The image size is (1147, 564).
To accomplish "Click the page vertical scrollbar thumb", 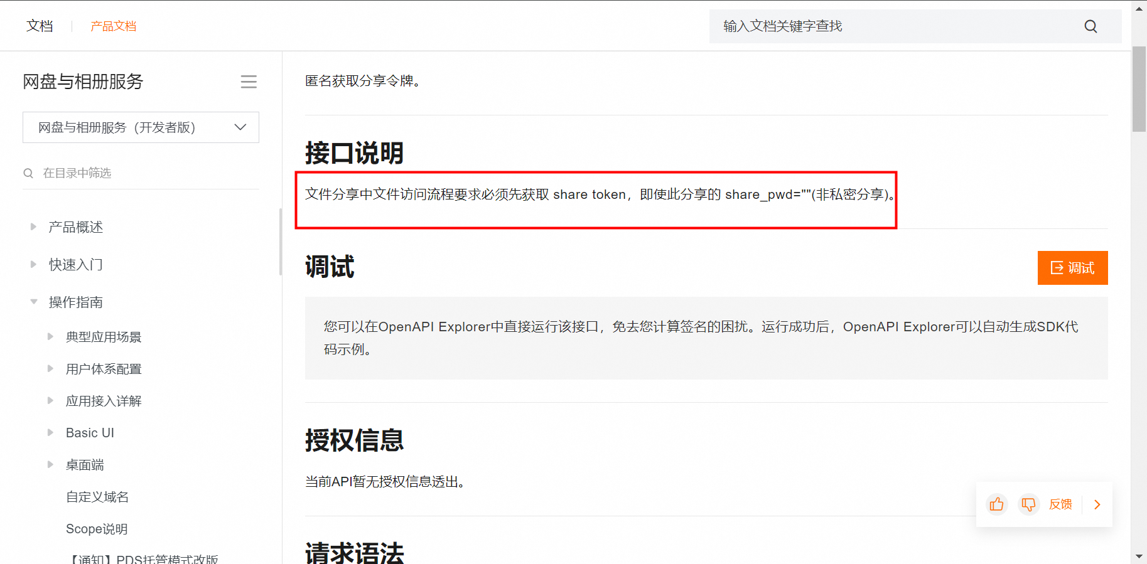I will pos(1139,88).
